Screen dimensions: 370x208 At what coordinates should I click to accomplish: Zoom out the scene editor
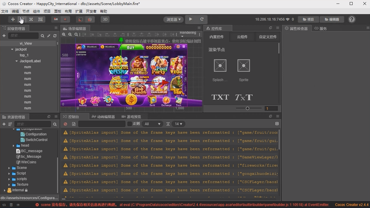click(x=70, y=34)
